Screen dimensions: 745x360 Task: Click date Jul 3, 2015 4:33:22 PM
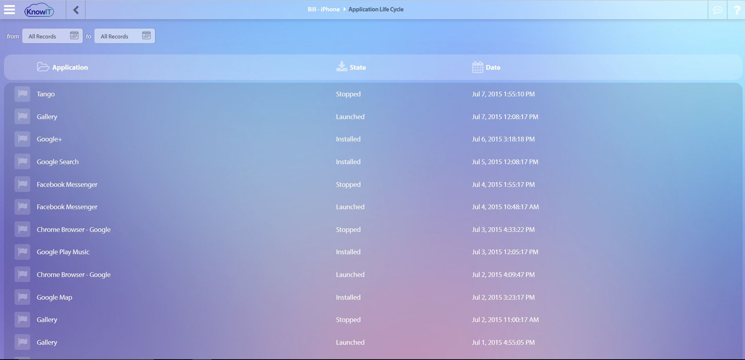(503, 230)
